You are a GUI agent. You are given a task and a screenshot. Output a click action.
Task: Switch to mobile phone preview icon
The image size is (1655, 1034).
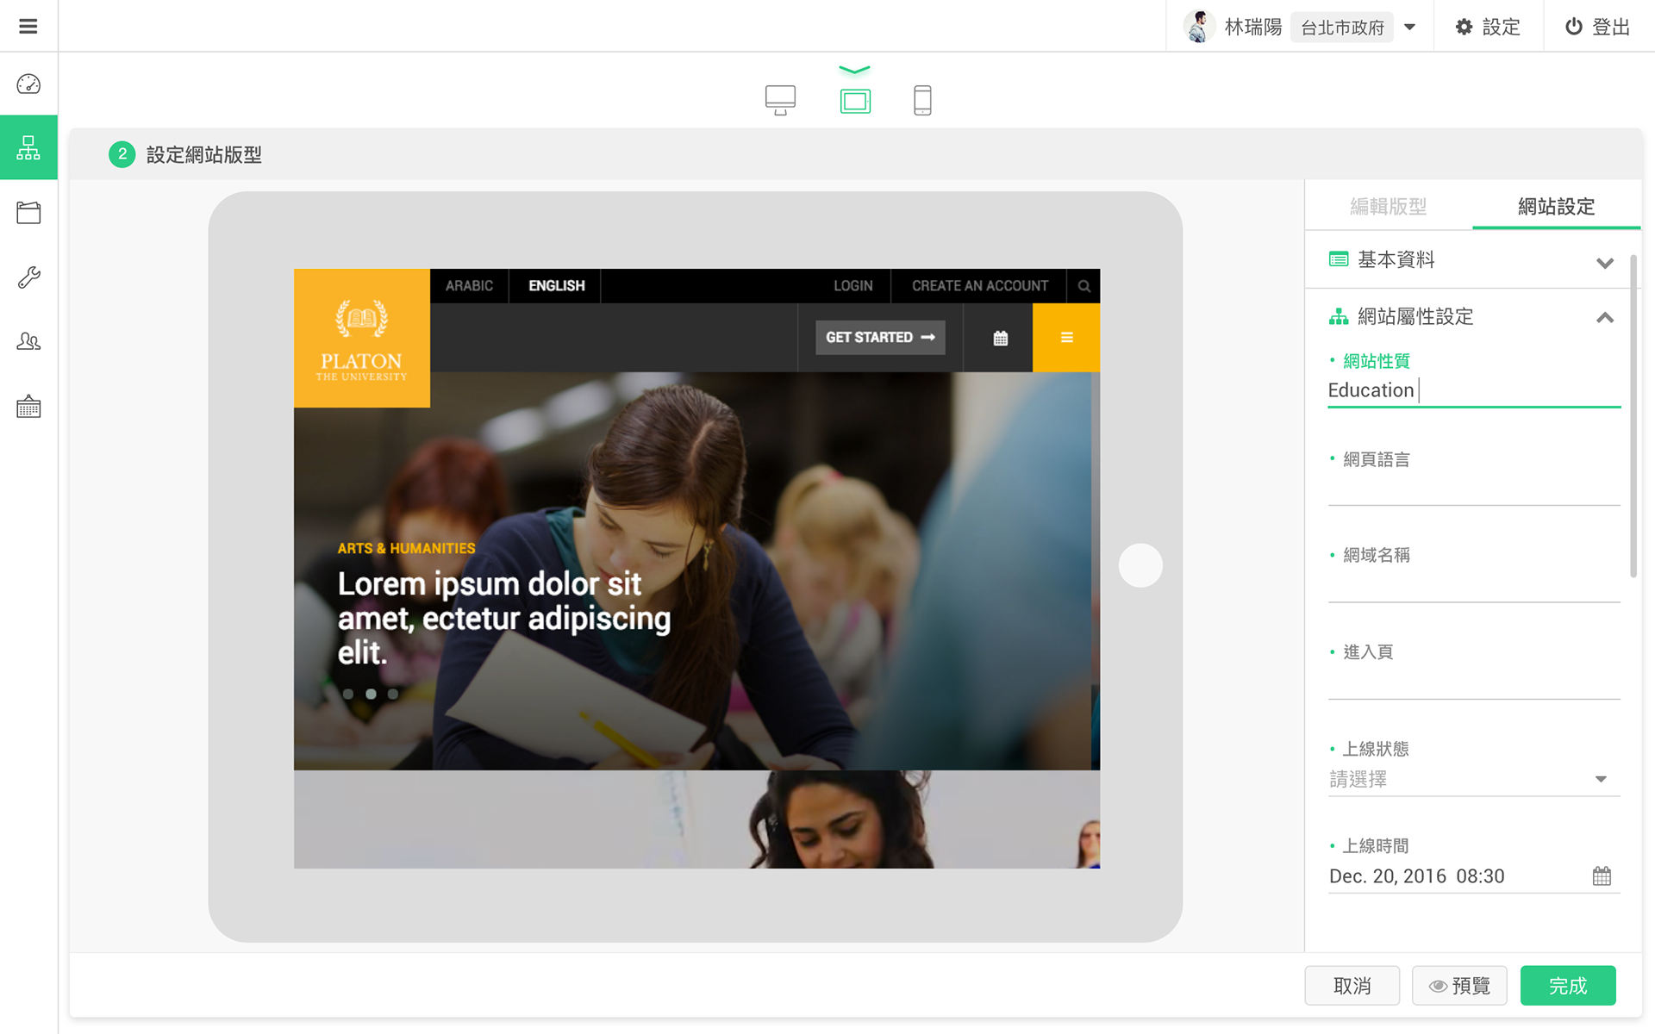click(x=922, y=100)
